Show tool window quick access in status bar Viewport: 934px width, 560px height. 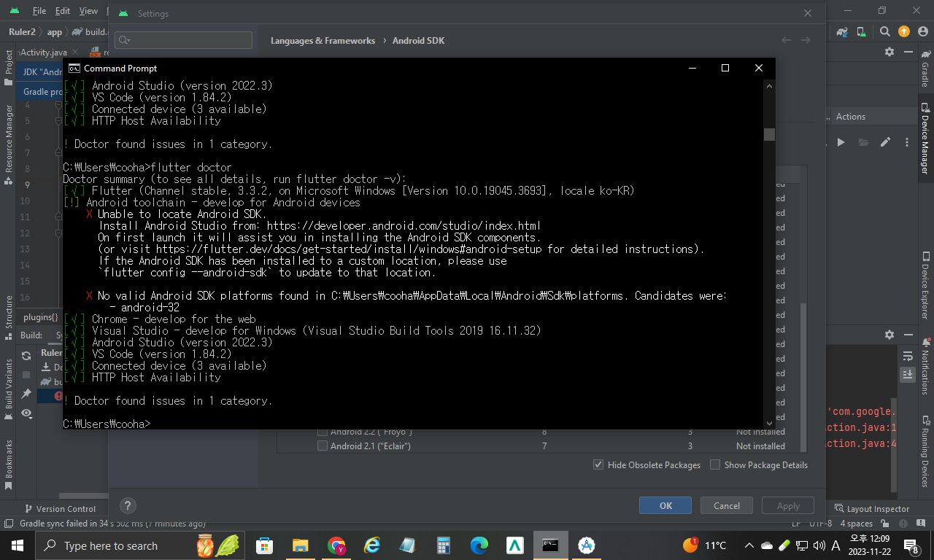(x=9, y=524)
